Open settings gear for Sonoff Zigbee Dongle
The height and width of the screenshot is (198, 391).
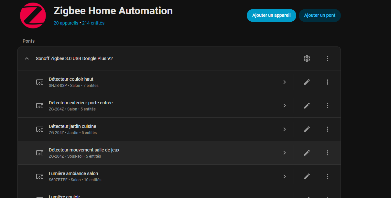point(307,58)
